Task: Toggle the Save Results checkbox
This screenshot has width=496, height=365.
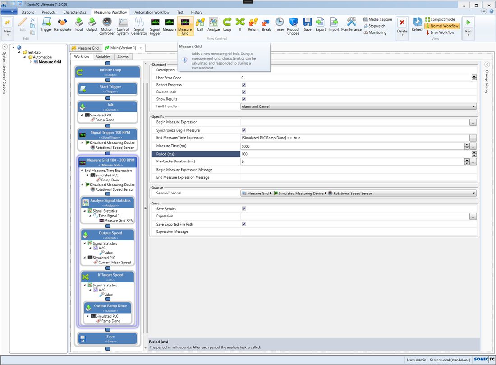Action: [x=244, y=208]
